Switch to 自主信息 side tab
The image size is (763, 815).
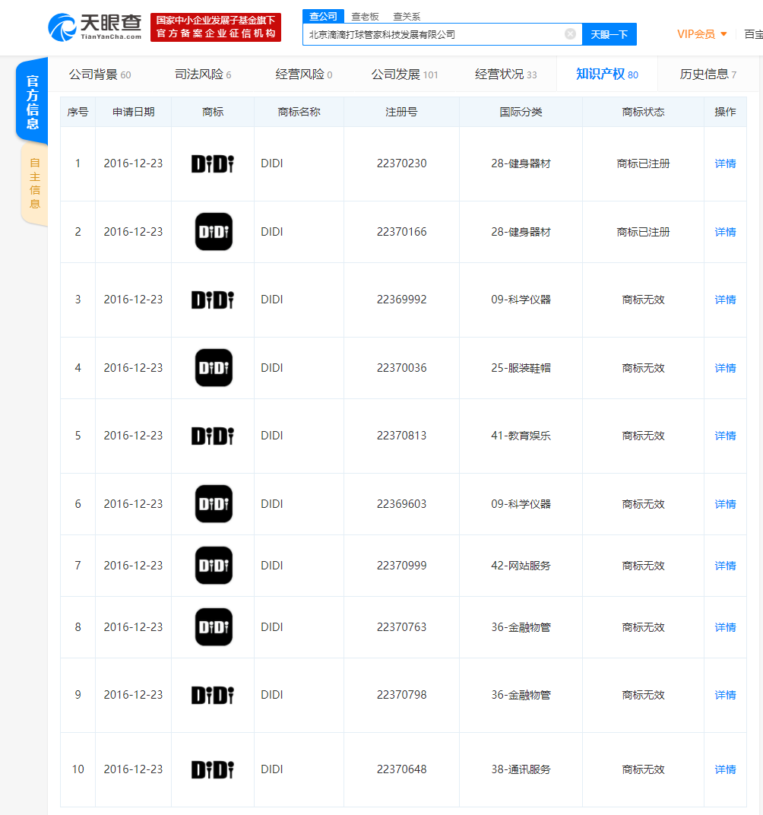[x=35, y=183]
